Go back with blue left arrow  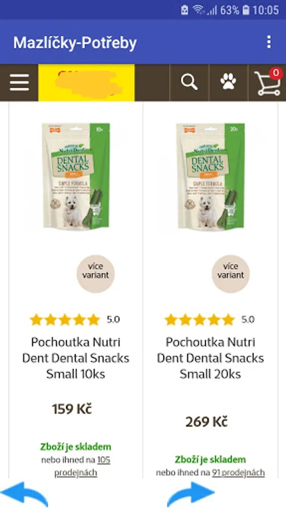click(24, 494)
